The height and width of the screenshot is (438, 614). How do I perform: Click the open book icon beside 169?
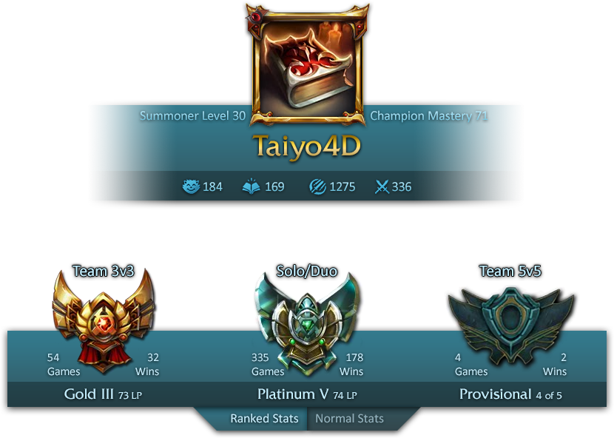(x=251, y=186)
